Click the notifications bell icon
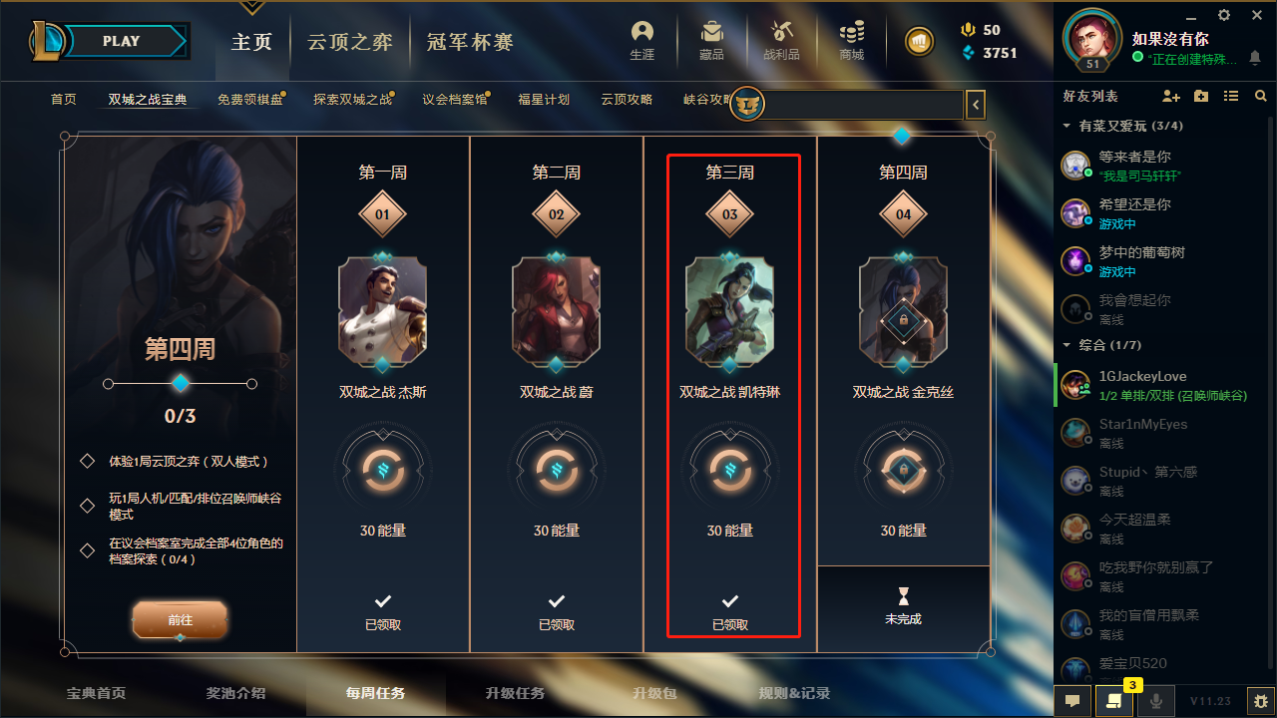 1255,58
